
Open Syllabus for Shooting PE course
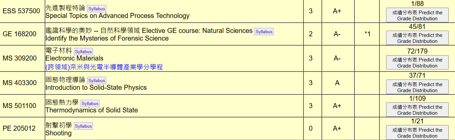click(83, 126)
